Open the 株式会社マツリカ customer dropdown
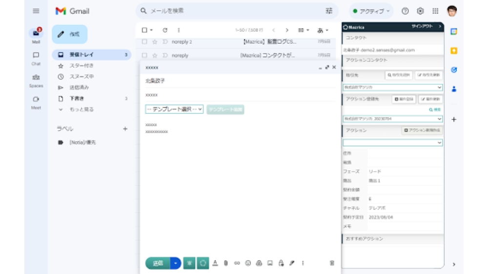488x274 pixels. click(393, 88)
